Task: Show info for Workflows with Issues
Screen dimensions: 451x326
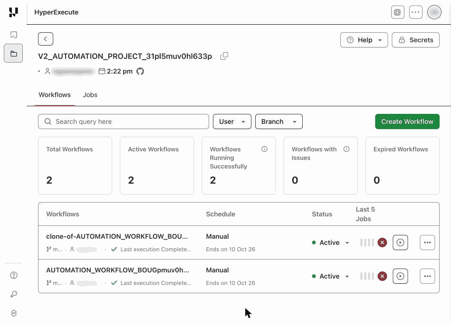Action: pos(346,149)
